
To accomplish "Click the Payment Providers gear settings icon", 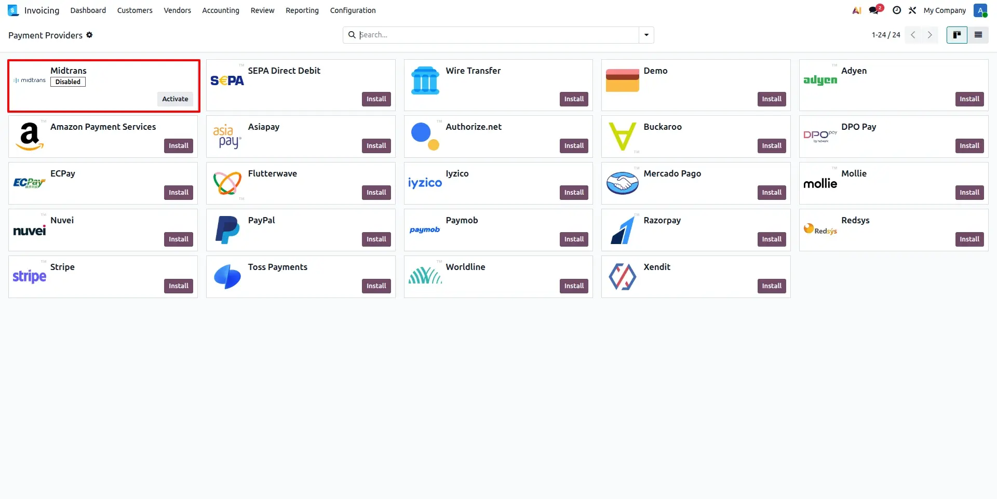I will [89, 35].
